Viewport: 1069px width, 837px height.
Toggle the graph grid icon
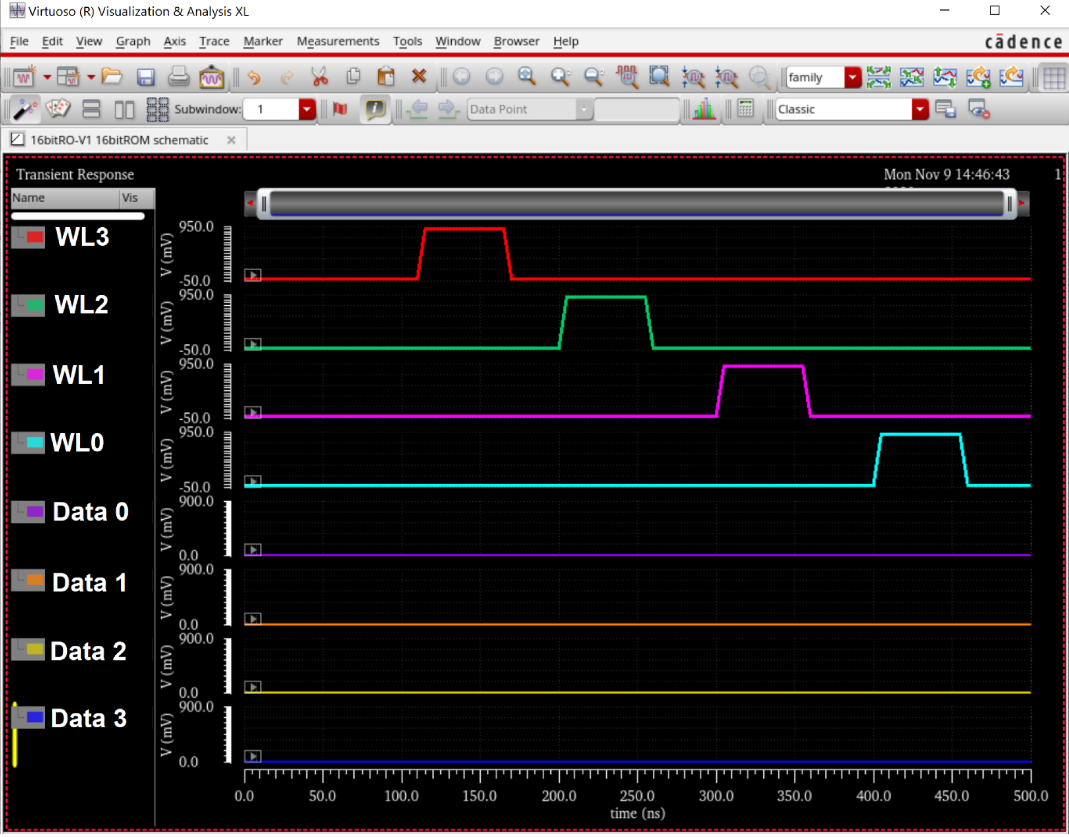[1054, 77]
